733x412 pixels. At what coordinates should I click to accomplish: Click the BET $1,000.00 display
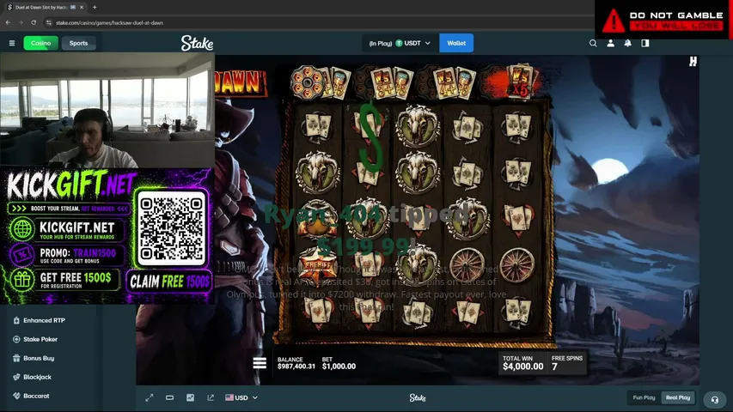pyautogui.click(x=339, y=363)
